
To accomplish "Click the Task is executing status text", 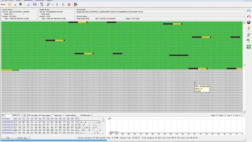I will click(83, 19).
